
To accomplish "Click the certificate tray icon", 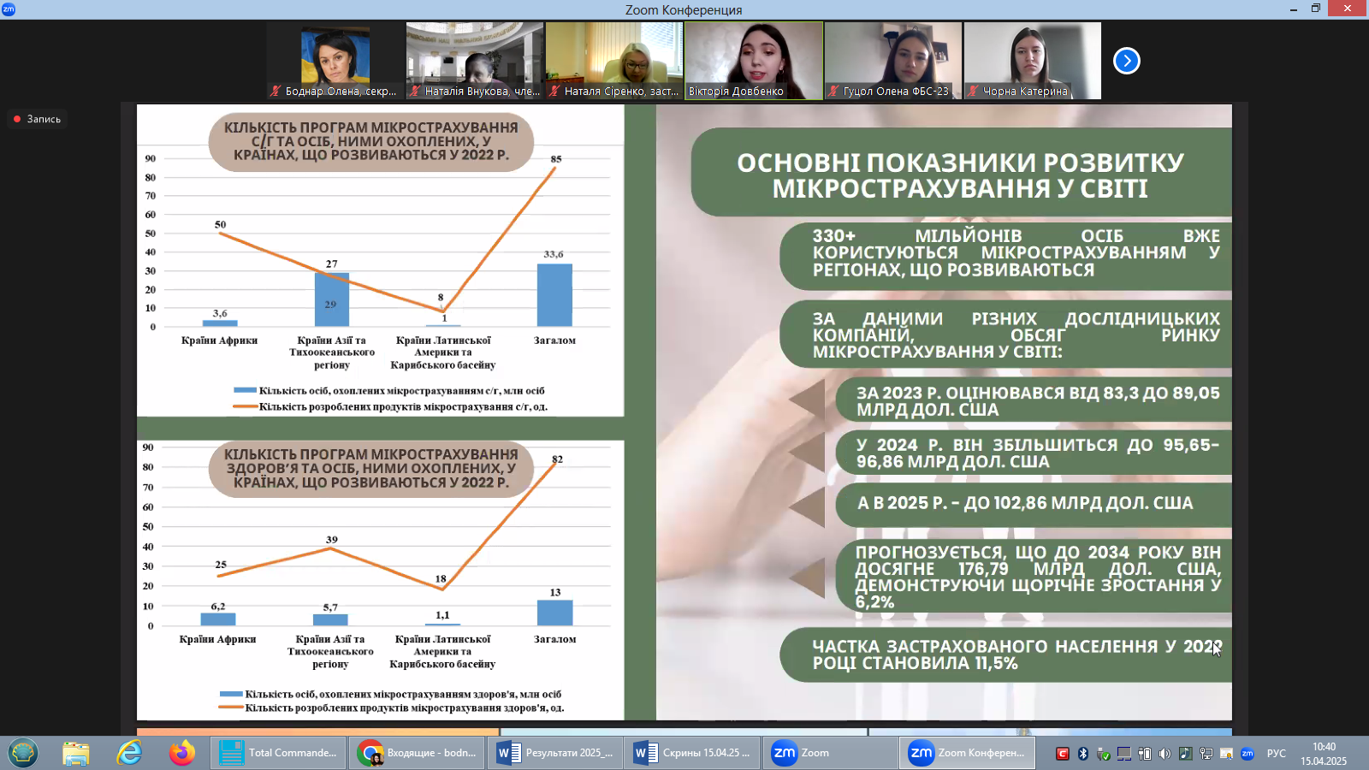I will pos(1227,754).
